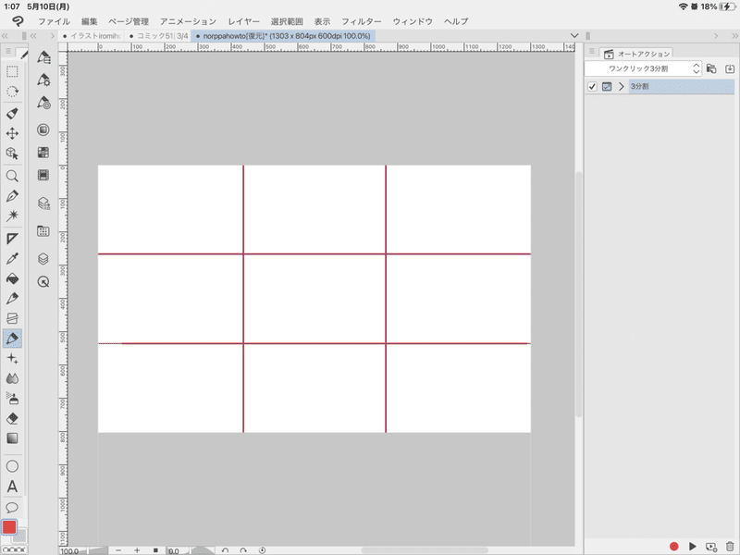Select the Balloon speech bubble tool
This screenshot has height=555, width=740.
click(x=12, y=507)
